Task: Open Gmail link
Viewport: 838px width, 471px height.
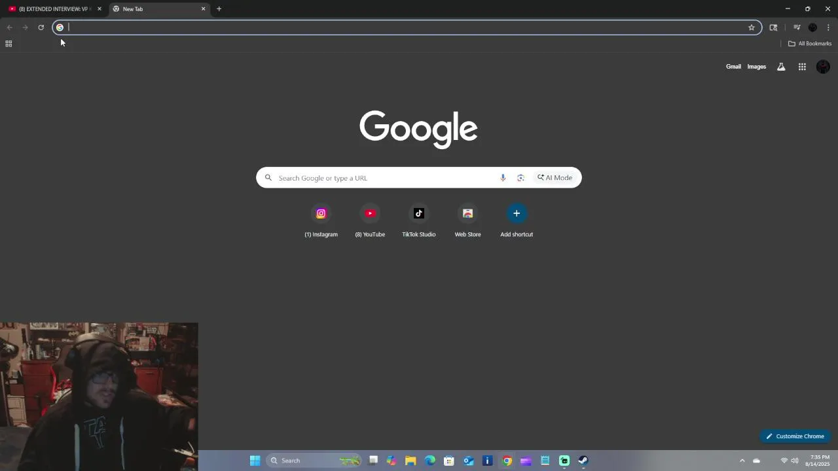Action: pyautogui.click(x=733, y=67)
